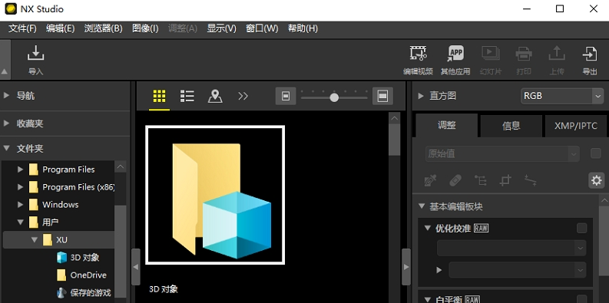Image resolution: width=609 pixels, height=303 pixels.
Task: Select the gray point eyedropper tool
Action: click(x=430, y=180)
